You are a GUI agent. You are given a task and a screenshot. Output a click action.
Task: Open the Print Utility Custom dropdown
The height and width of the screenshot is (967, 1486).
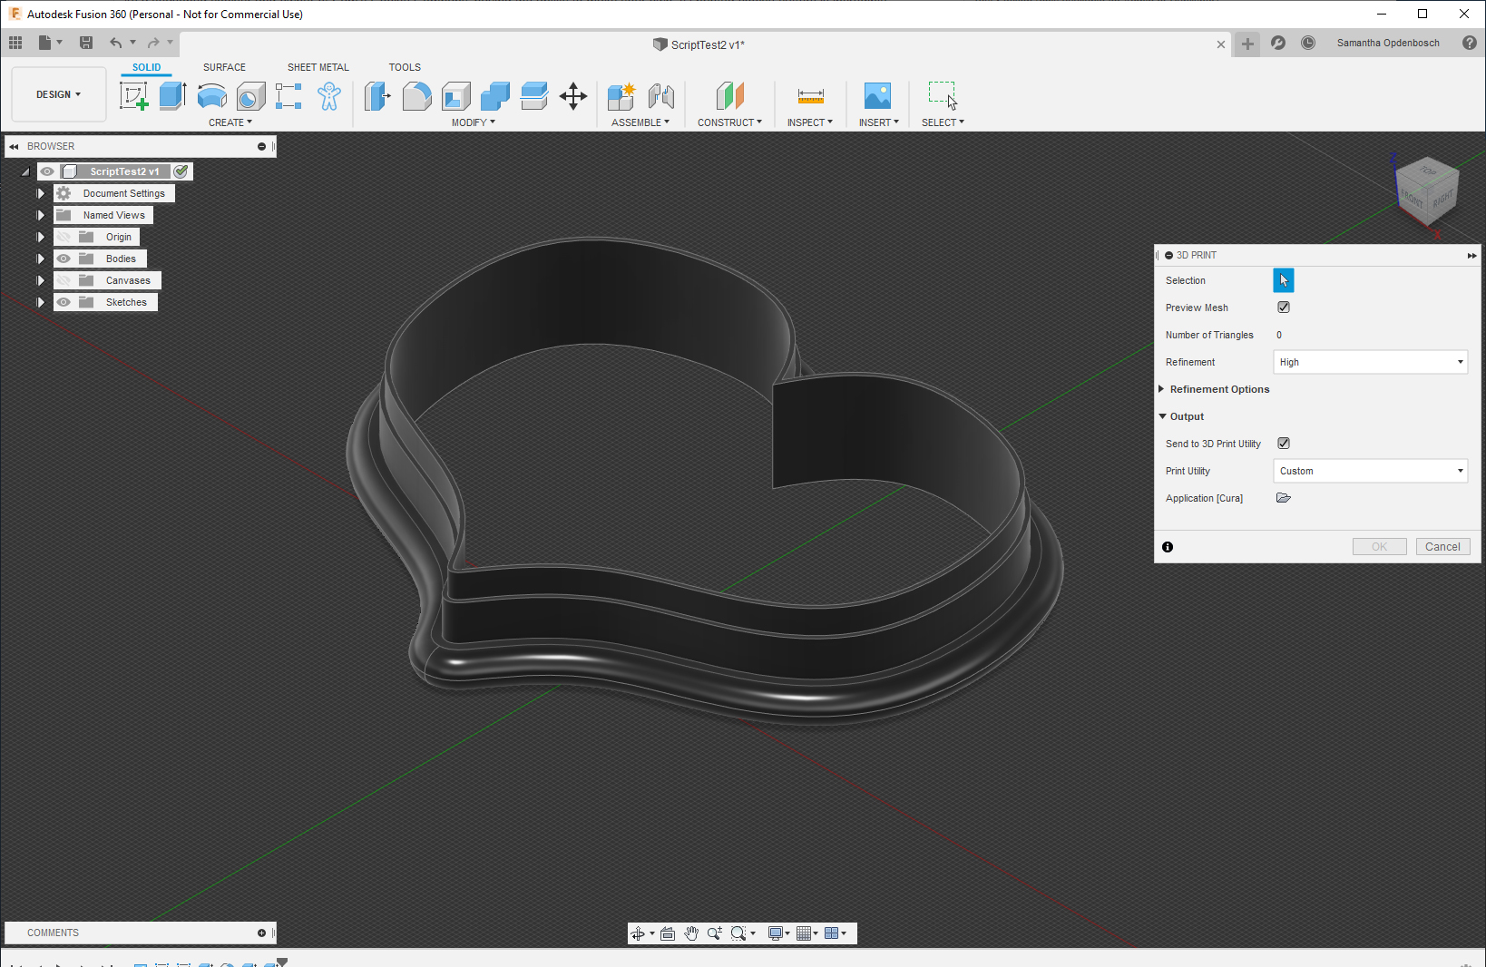point(1370,471)
